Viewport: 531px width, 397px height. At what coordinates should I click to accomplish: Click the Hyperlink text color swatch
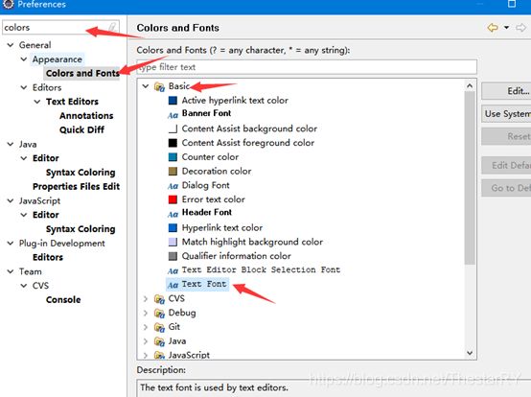click(x=173, y=227)
